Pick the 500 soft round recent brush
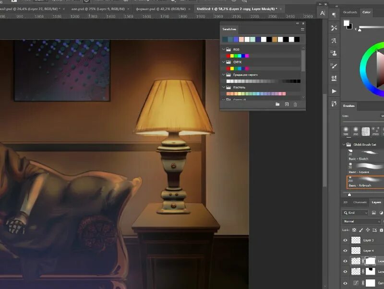The width and height of the screenshot is (384, 289). 346,131
